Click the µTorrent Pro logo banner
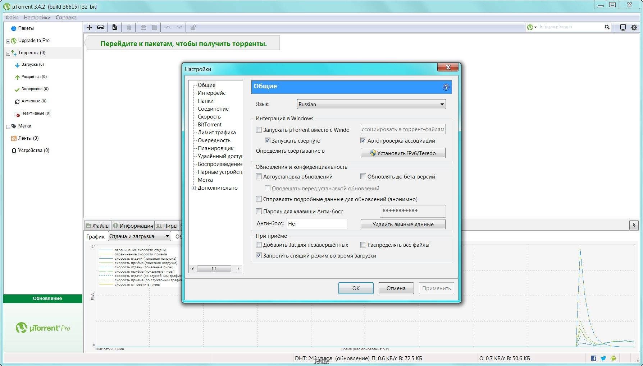This screenshot has height=366, width=643. (43, 328)
